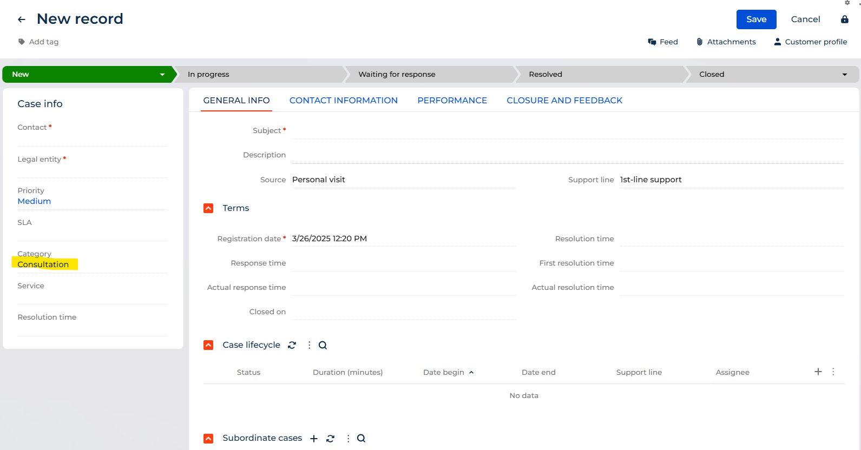The image size is (861, 450).
Task: Click the Actual resolution time field
Action: tap(732, 287)
